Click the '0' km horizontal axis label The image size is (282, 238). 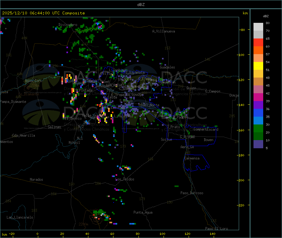(37, 234)
